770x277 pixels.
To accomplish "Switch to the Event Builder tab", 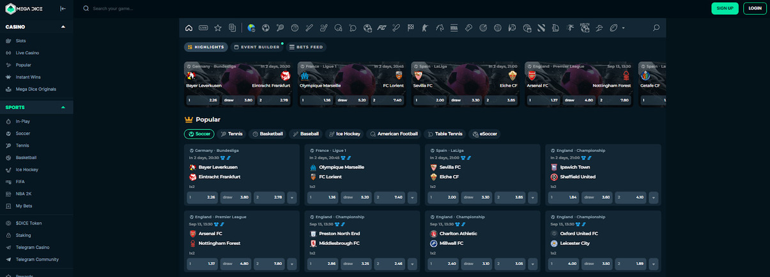I will click(x=257, y=47).
